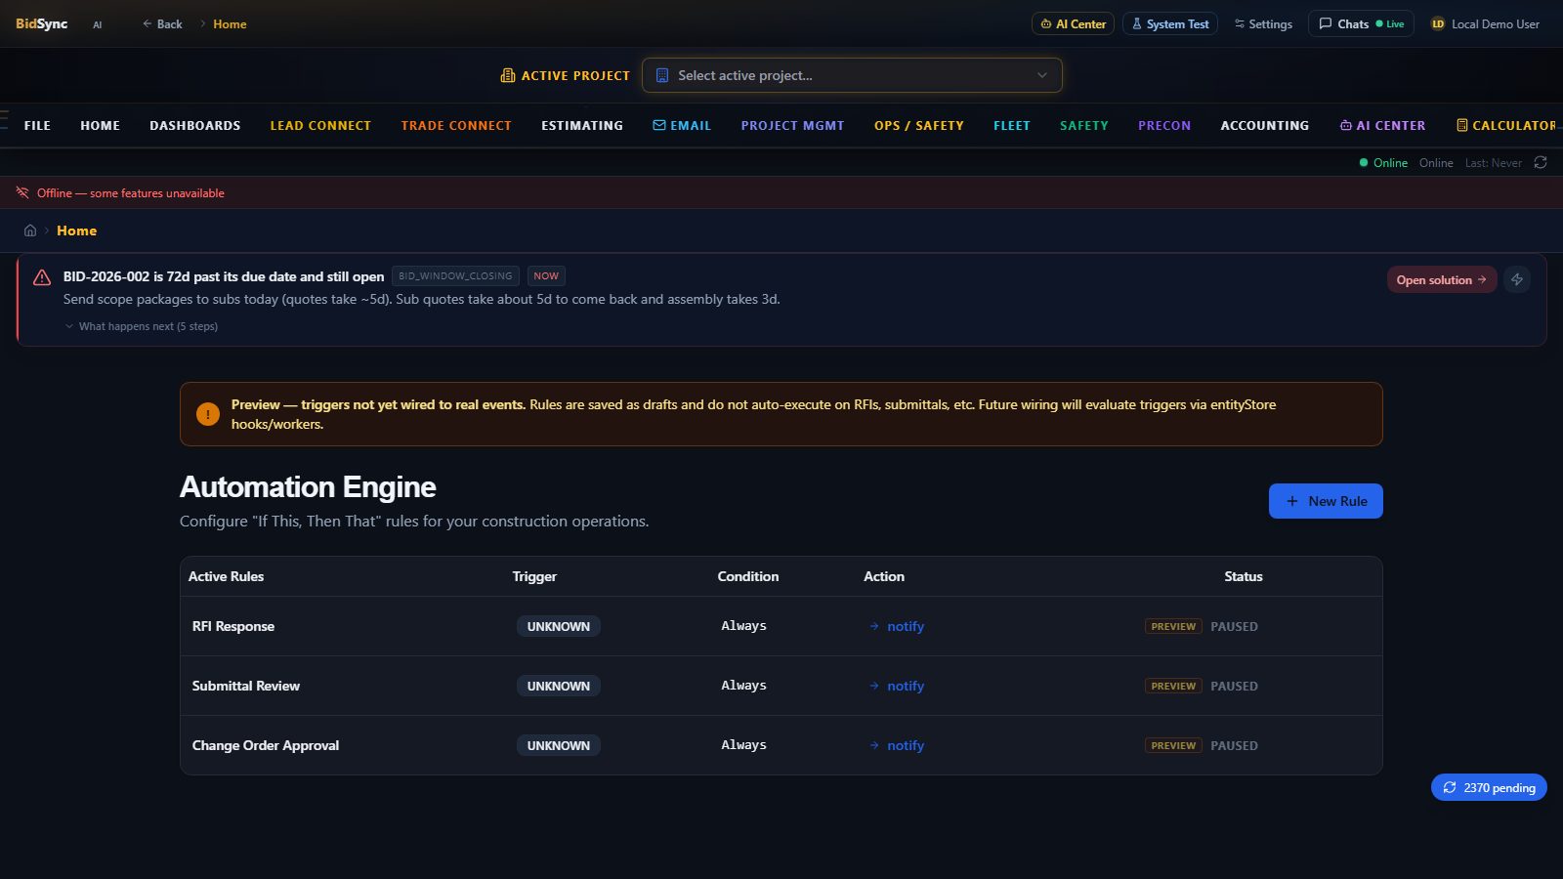Click the Active Project building icon
Image resolution: width=1563 pixels, height=879 pixels.
tap(508, 75)
